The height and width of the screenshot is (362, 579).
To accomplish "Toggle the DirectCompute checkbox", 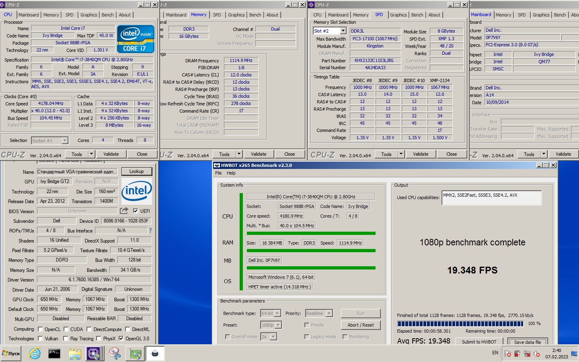I will [89, 329].
